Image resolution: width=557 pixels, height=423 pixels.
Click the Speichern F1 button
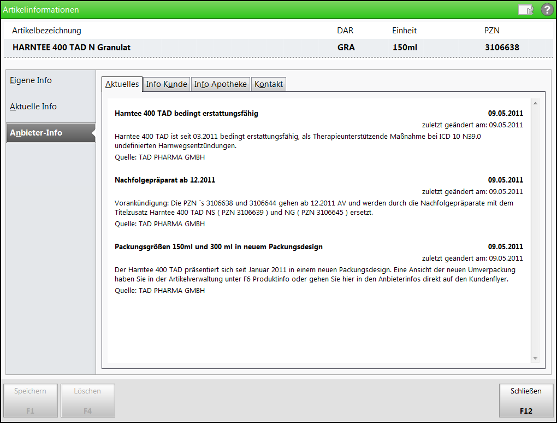pos(31,401)
